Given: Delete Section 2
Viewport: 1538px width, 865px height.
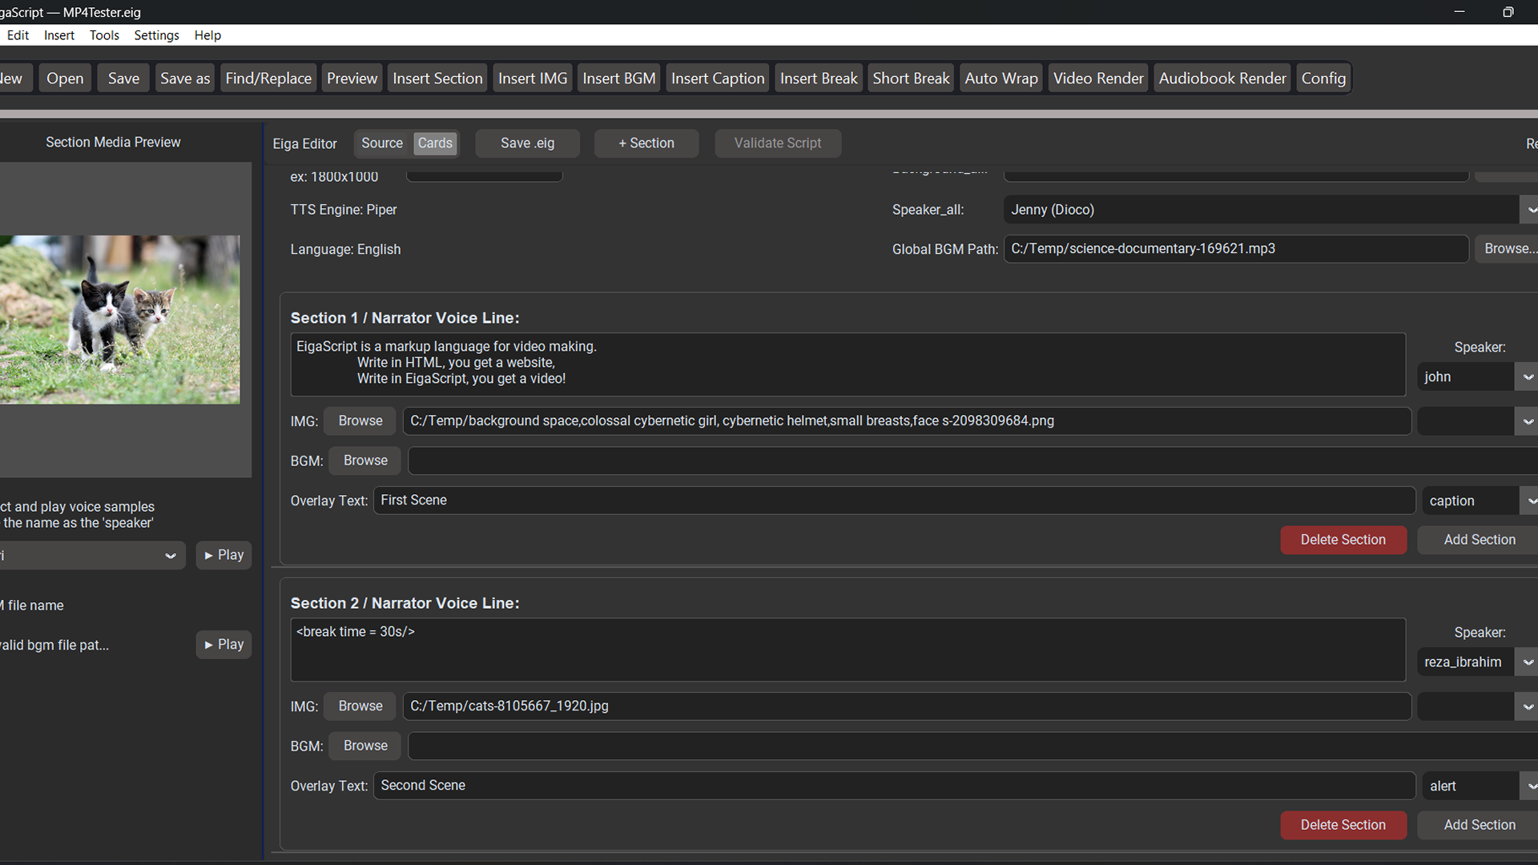Looking at the screenshot, I should (x=1343, y=825).
